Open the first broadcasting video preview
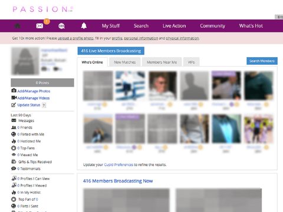The image size is (283, 212). tap(126, 200)
